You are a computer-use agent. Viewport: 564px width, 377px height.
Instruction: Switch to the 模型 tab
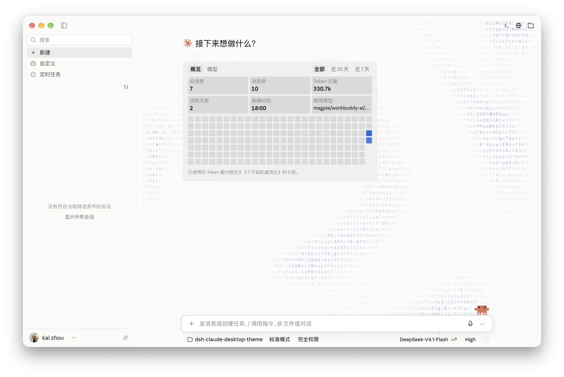click(x=212, y=69)
